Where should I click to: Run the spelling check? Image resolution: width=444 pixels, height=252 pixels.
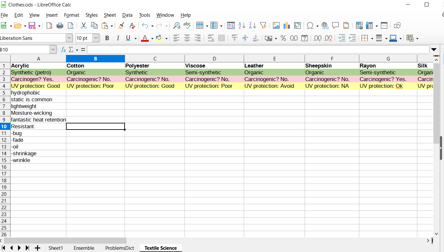[187, 26]
